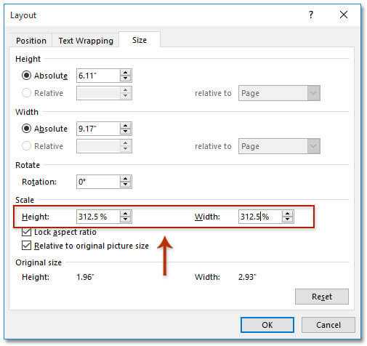Increase Absolute width with up spinner arrow
367x346 pixels.
tap(125, 126)
